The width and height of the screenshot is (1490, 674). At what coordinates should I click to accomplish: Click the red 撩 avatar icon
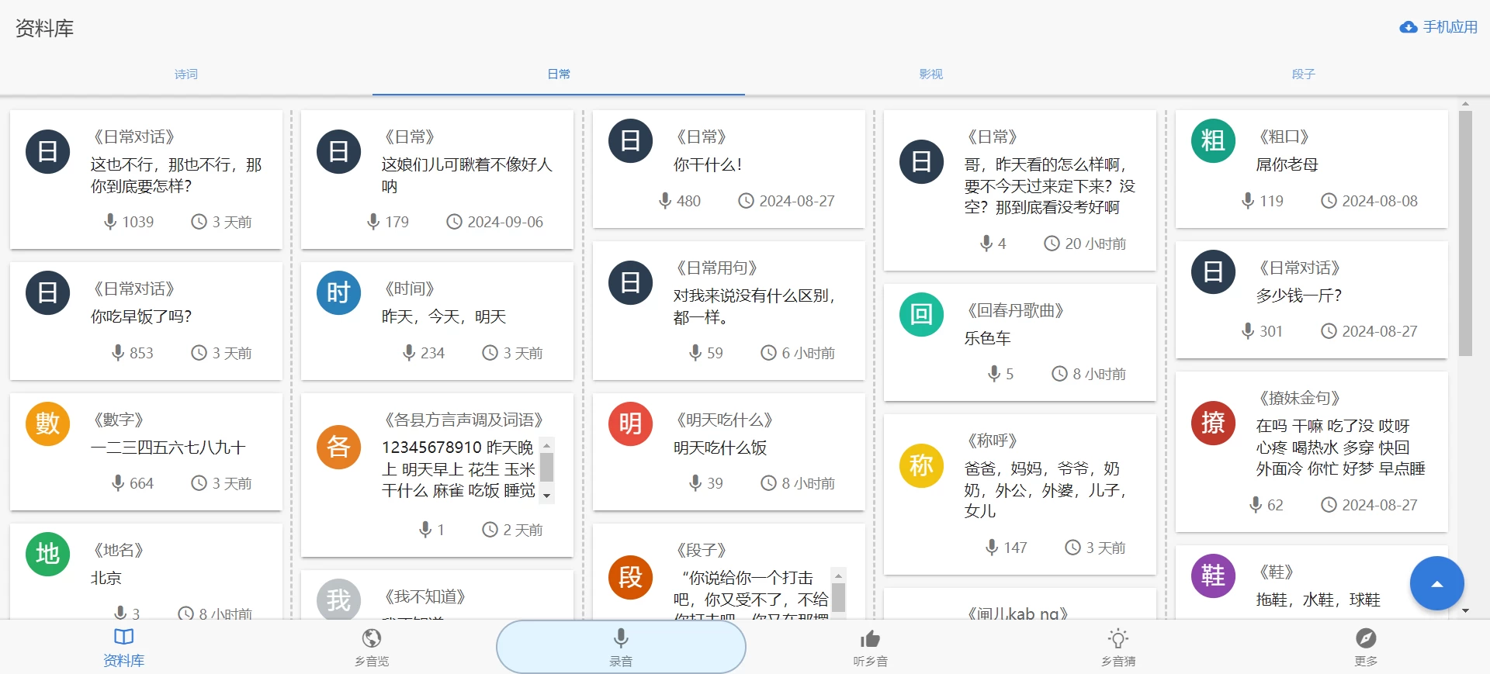[1214, 423]
